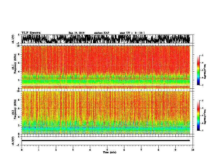Viewport: 217px width, 168px height.
Task: Click the 'station=KAP' header label
Action: pos(102,33)
